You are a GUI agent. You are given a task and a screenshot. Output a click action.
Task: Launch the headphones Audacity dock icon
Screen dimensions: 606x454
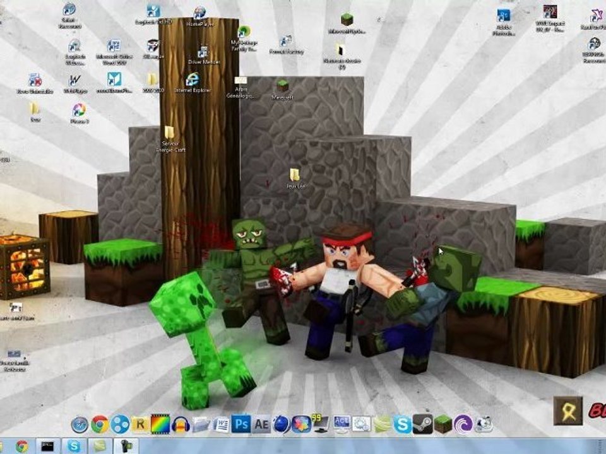[x=180, y=424]
